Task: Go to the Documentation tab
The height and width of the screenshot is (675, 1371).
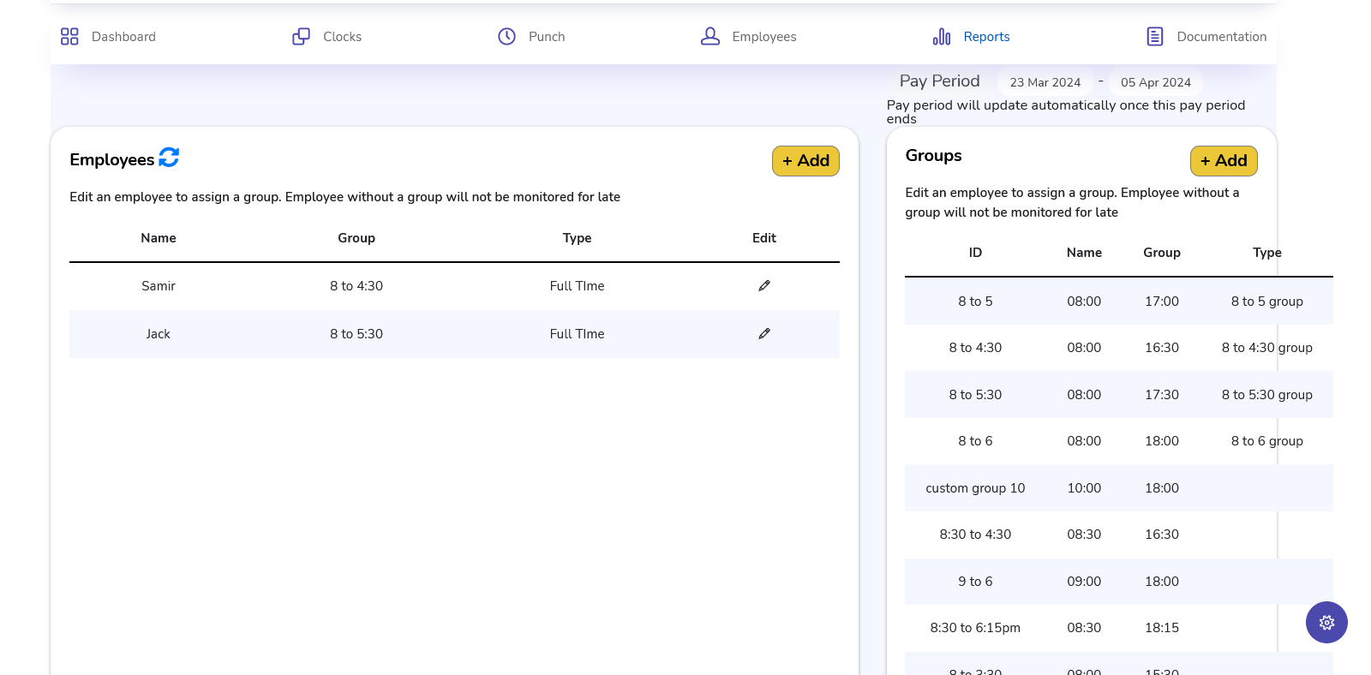Action: tap(1221, 37)
